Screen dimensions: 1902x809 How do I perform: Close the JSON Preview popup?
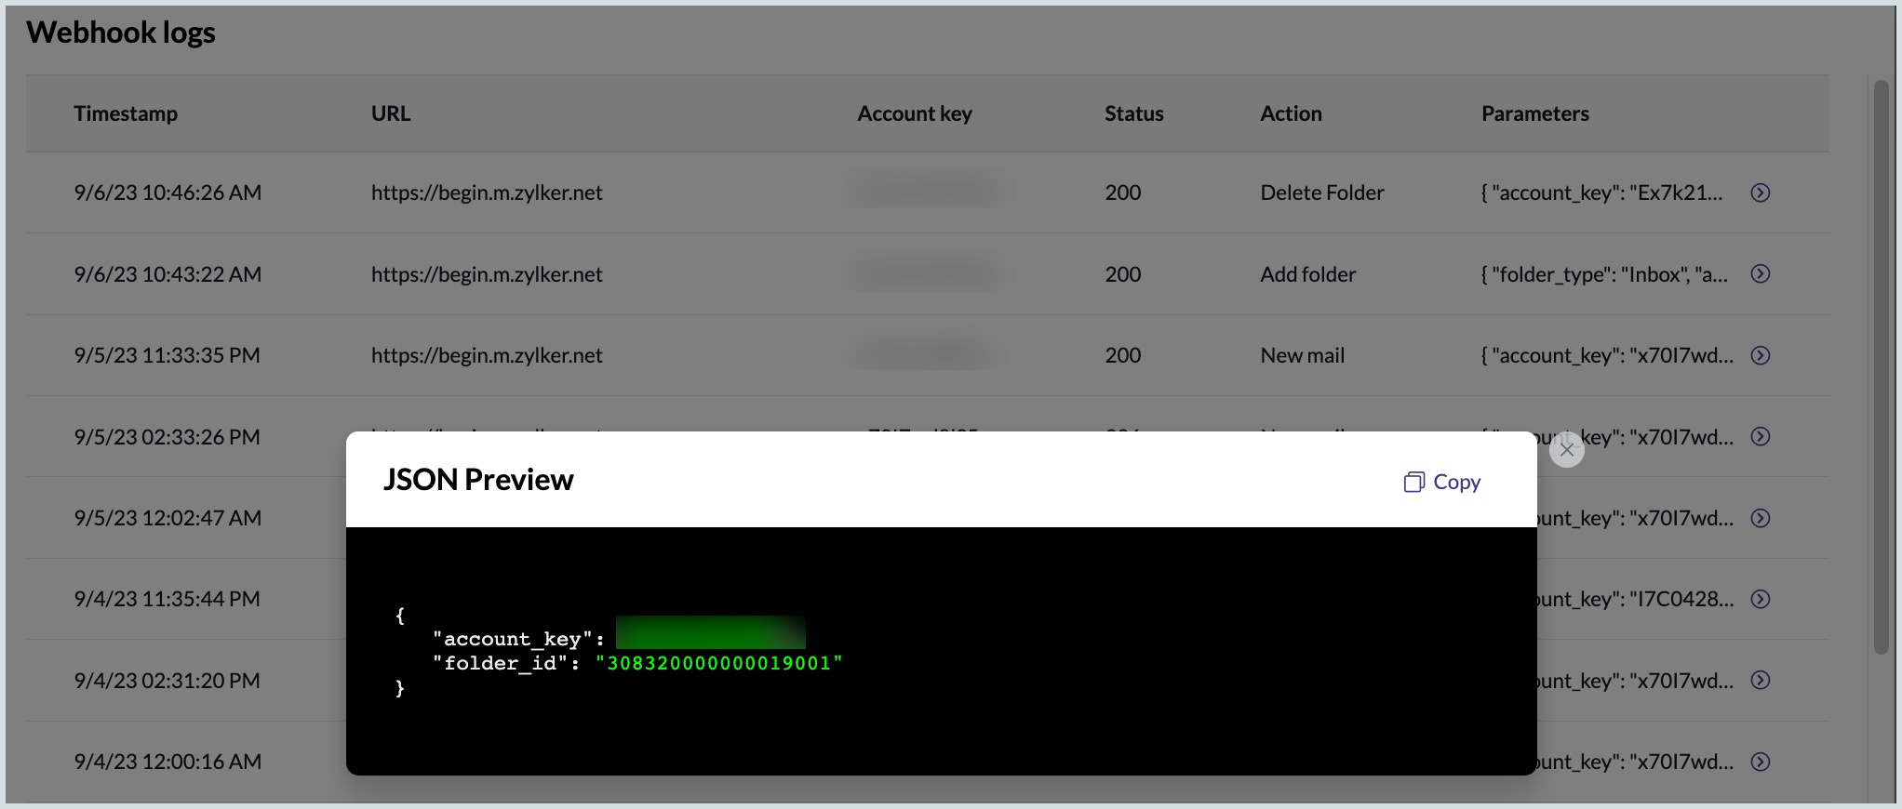tap(1567, 450)
